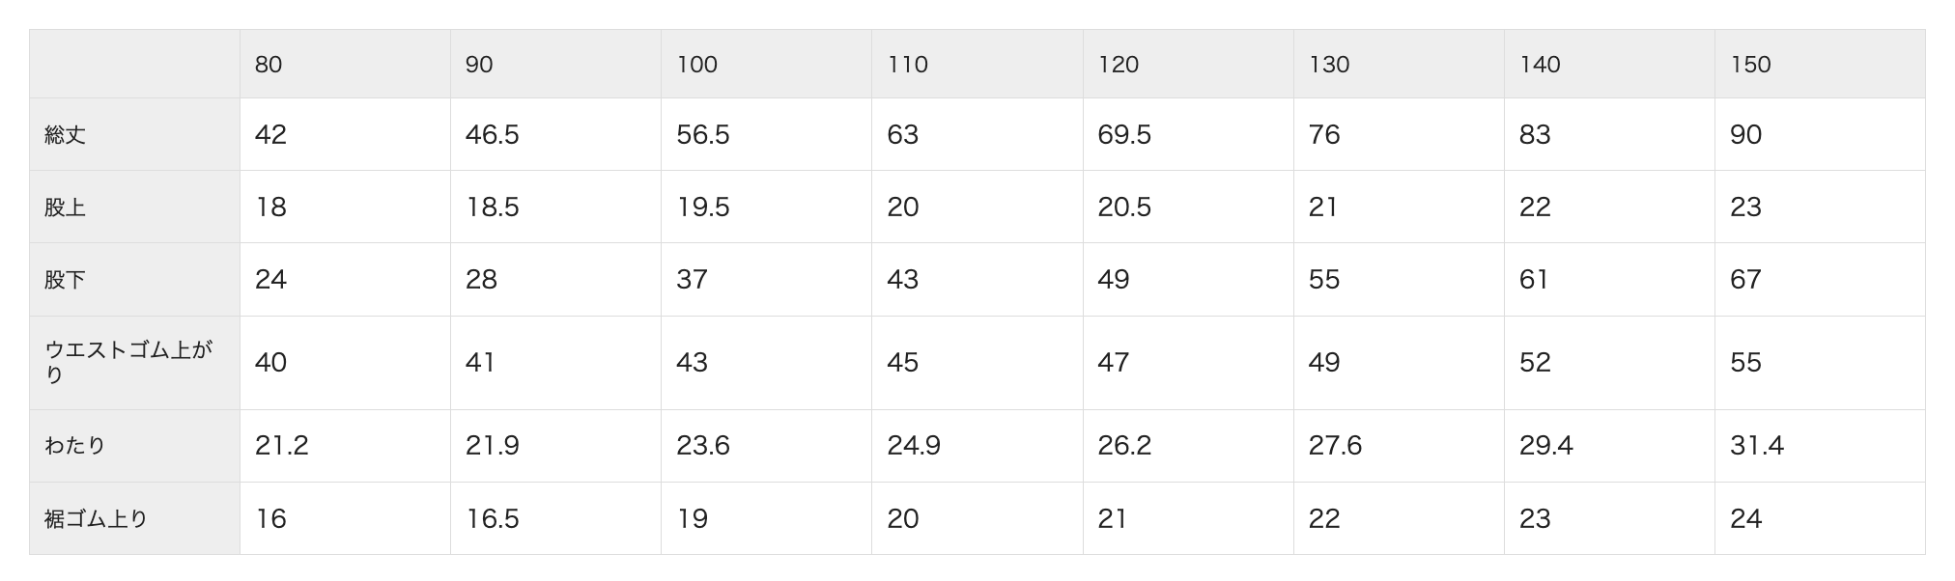Click the 股下 row label

[x=66, y=280]
